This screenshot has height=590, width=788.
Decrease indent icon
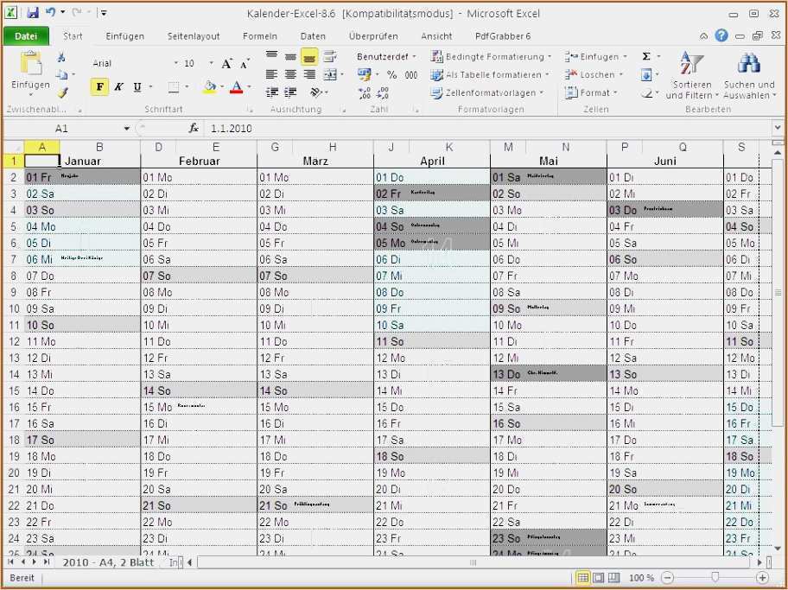(272, 92)
